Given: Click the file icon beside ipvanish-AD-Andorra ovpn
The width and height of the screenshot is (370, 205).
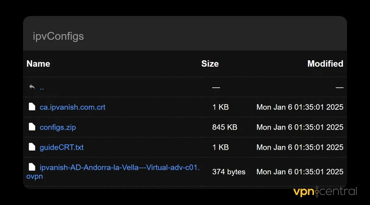Looking at the screenshot, I should pyautogui.click(x=32, y=167).
